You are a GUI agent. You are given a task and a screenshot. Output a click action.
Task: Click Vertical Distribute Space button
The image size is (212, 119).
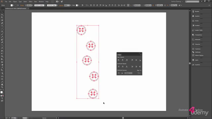[119, 73]
